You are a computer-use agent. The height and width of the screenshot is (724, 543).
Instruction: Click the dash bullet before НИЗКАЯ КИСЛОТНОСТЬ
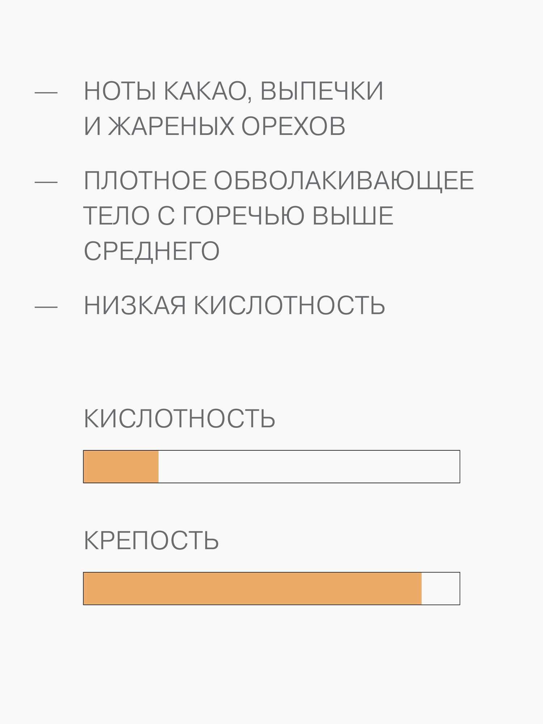(x=46, y=307)
